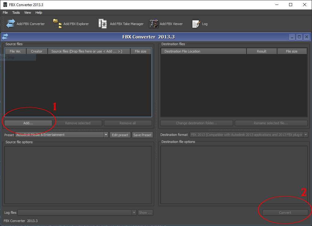312x226 pixels.
Task: Open the File menu
Action: [x=5, y=13]
